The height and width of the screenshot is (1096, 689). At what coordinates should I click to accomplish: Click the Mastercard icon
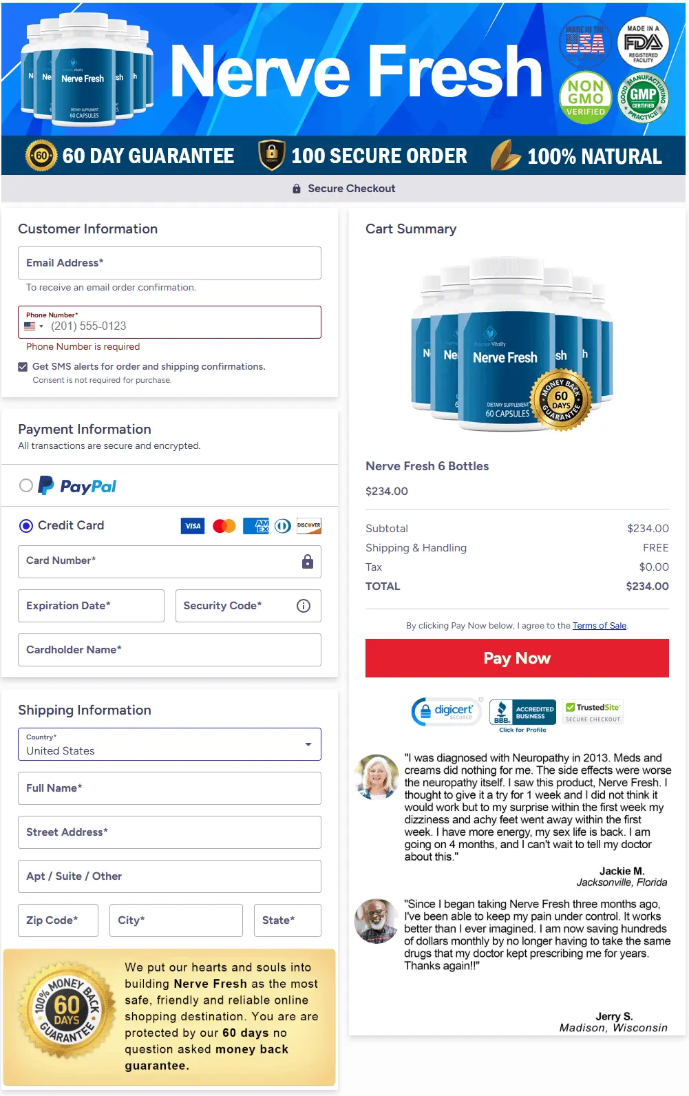pos(224,526)
